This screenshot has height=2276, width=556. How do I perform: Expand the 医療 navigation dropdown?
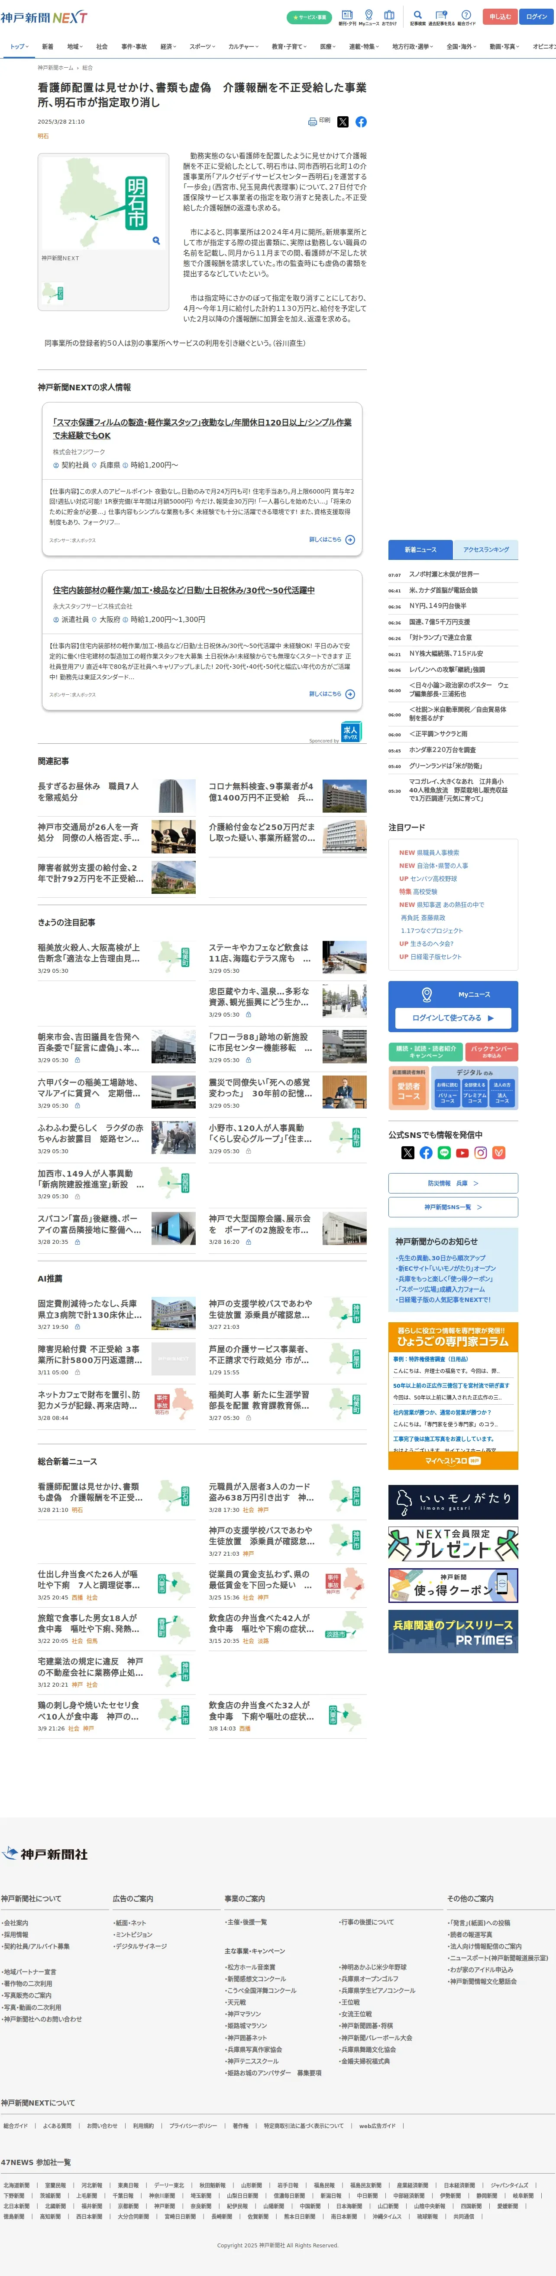(x=328, y=47)
